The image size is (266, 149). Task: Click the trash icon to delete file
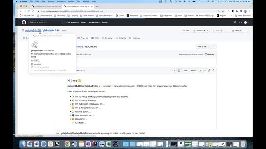click(x=213, y=70)
